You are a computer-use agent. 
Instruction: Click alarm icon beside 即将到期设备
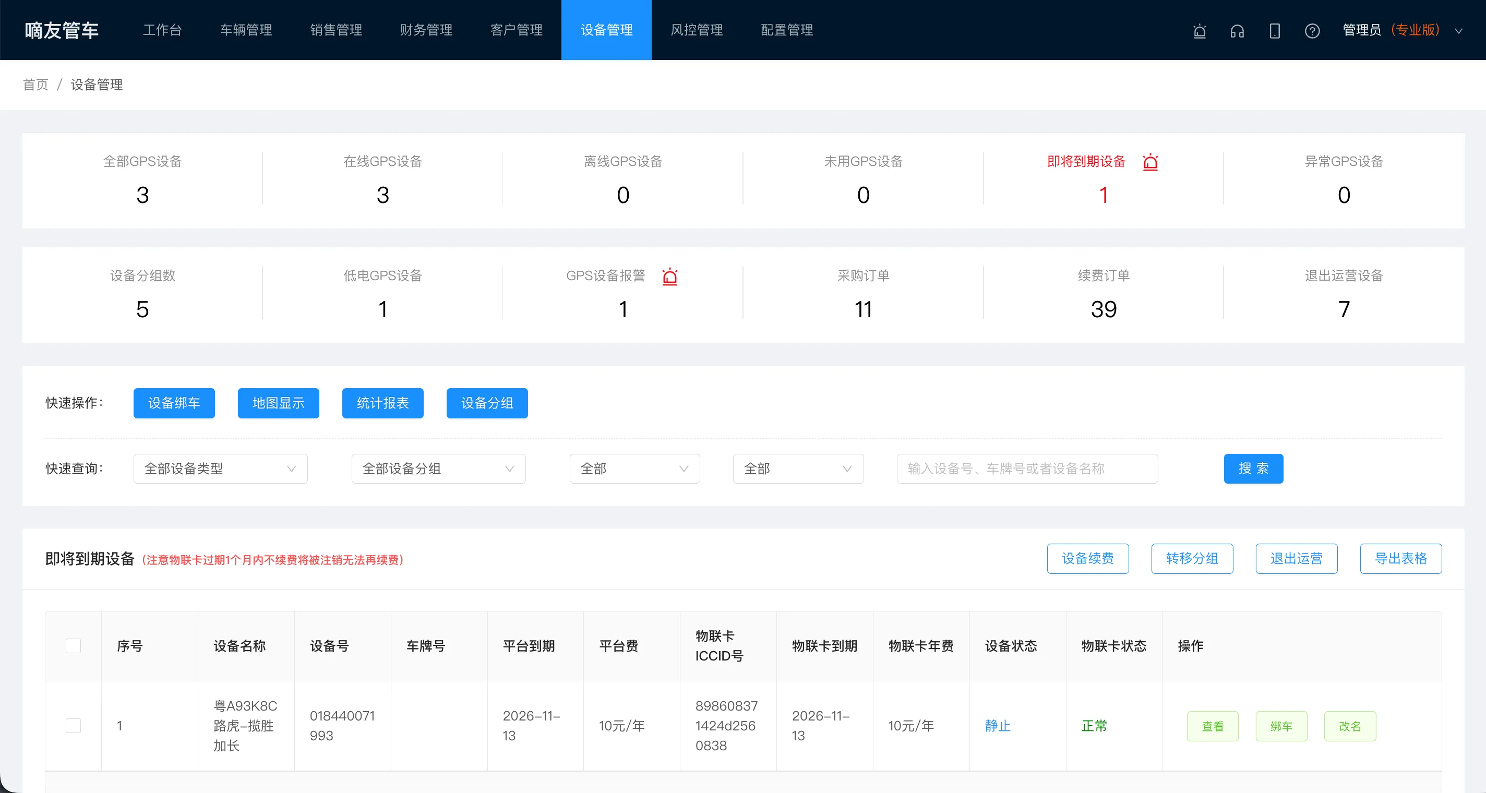(x=1151, y=162)
